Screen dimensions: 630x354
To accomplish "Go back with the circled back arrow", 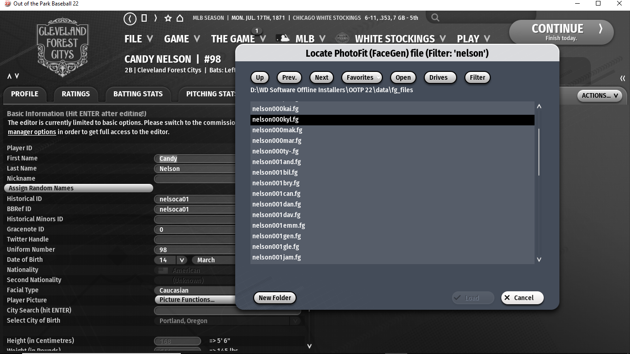I will click(x=130, y=18).
